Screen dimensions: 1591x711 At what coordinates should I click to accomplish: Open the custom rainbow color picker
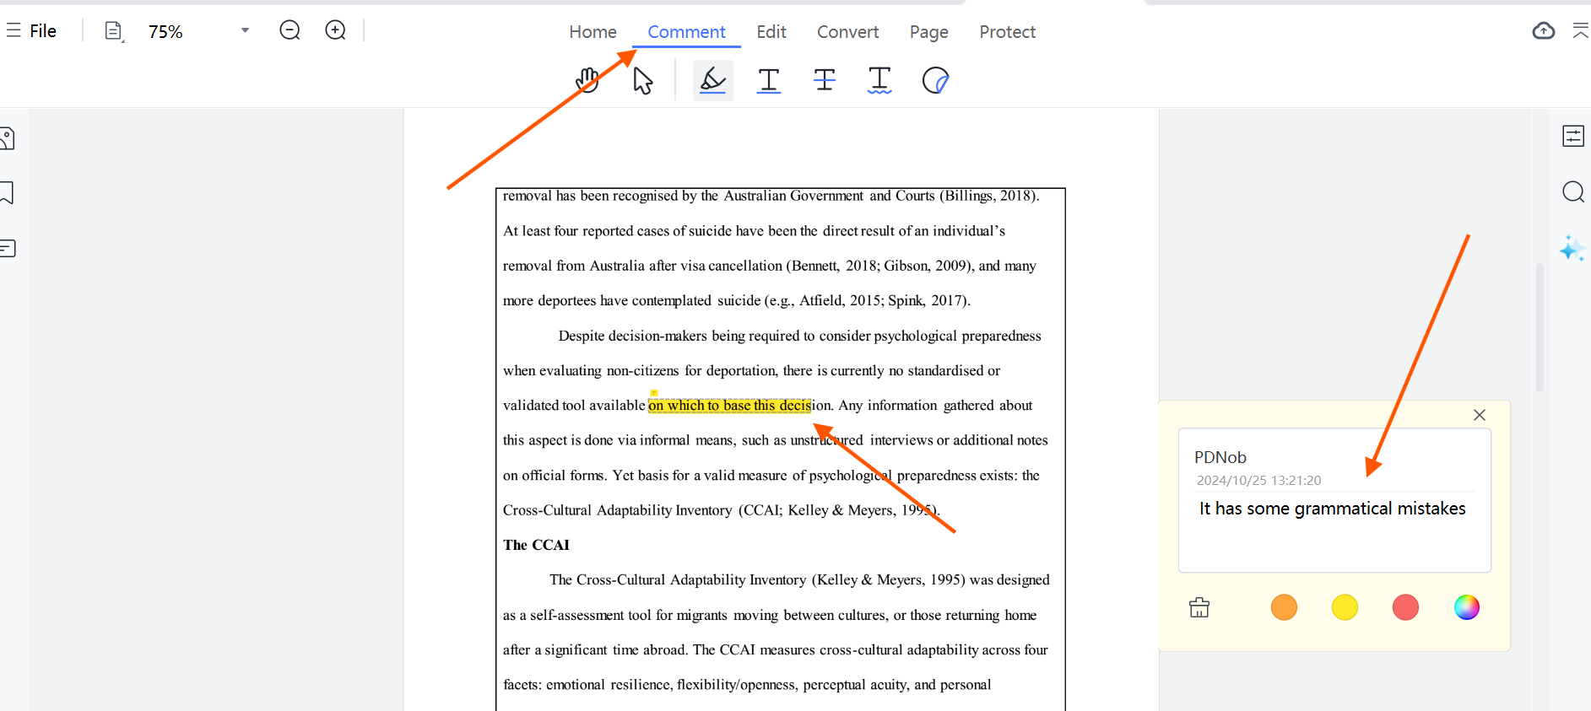pyautogui.click(x=1466, y=607)
